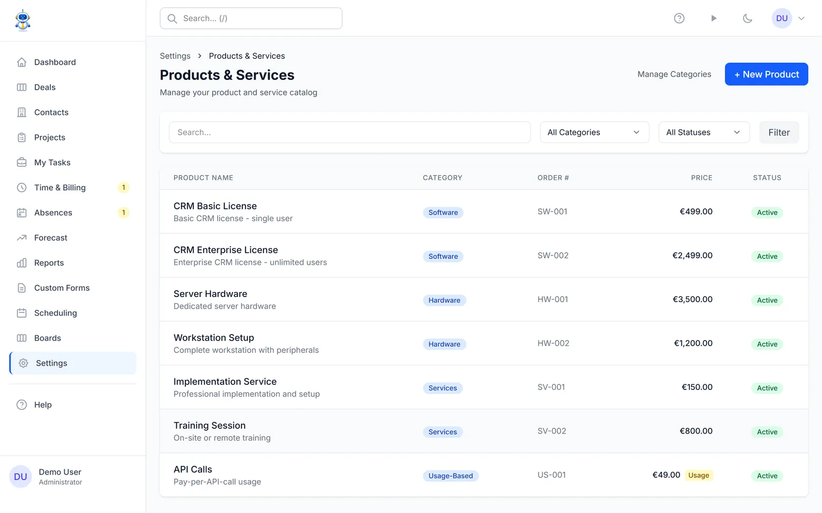Click the Scheduling calendar icon
This screenshot has width=822, height=513.
click(22, 313)
